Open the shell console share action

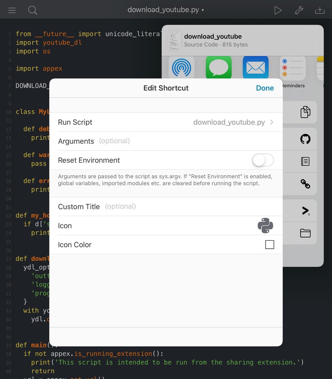(x=305, y=211)
